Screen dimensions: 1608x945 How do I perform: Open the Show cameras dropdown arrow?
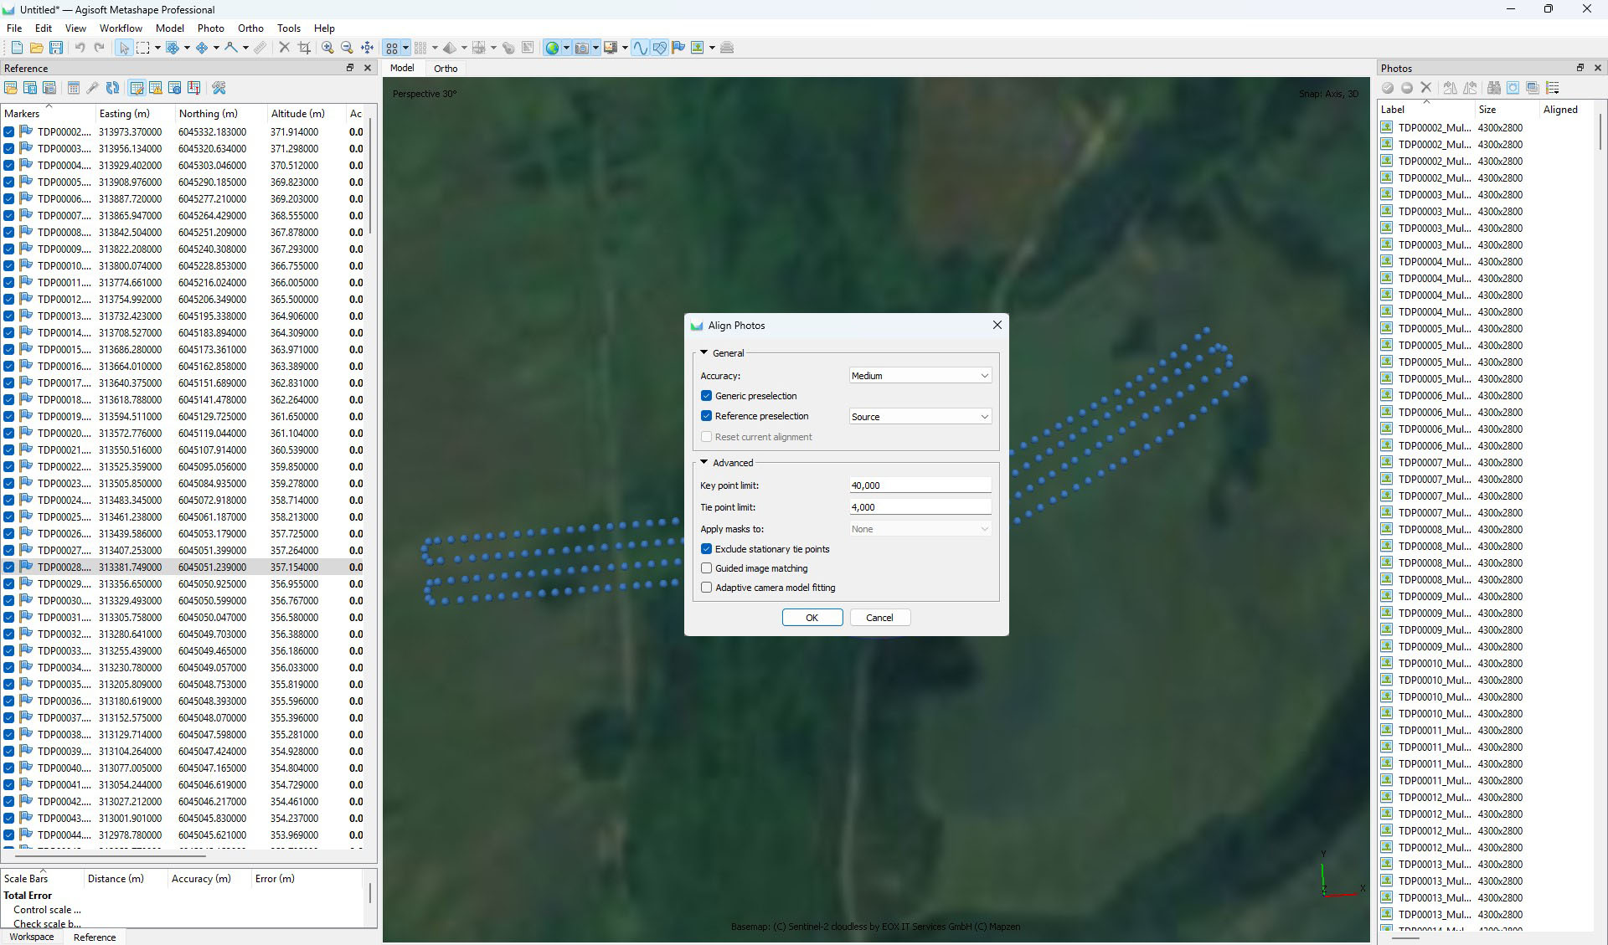pos(595,48)
